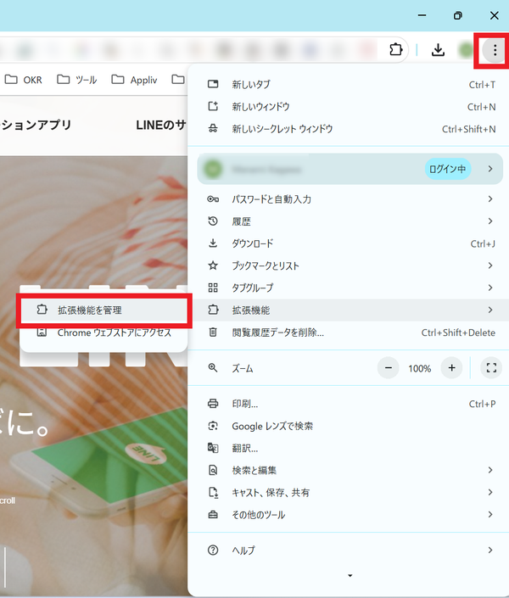Open the OKR bookmark folder

(x=23, y=80)
